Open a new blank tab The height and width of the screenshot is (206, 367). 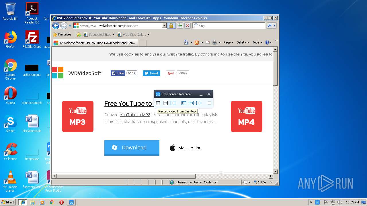point(143,43)
